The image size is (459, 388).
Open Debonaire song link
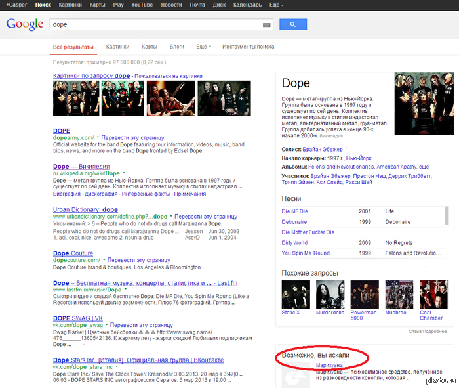[294, 222]
